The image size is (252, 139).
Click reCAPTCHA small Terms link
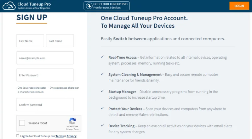click(76, 129)
